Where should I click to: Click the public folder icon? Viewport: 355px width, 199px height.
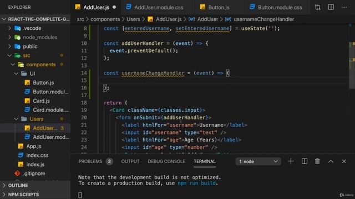[x=17, y=46]
